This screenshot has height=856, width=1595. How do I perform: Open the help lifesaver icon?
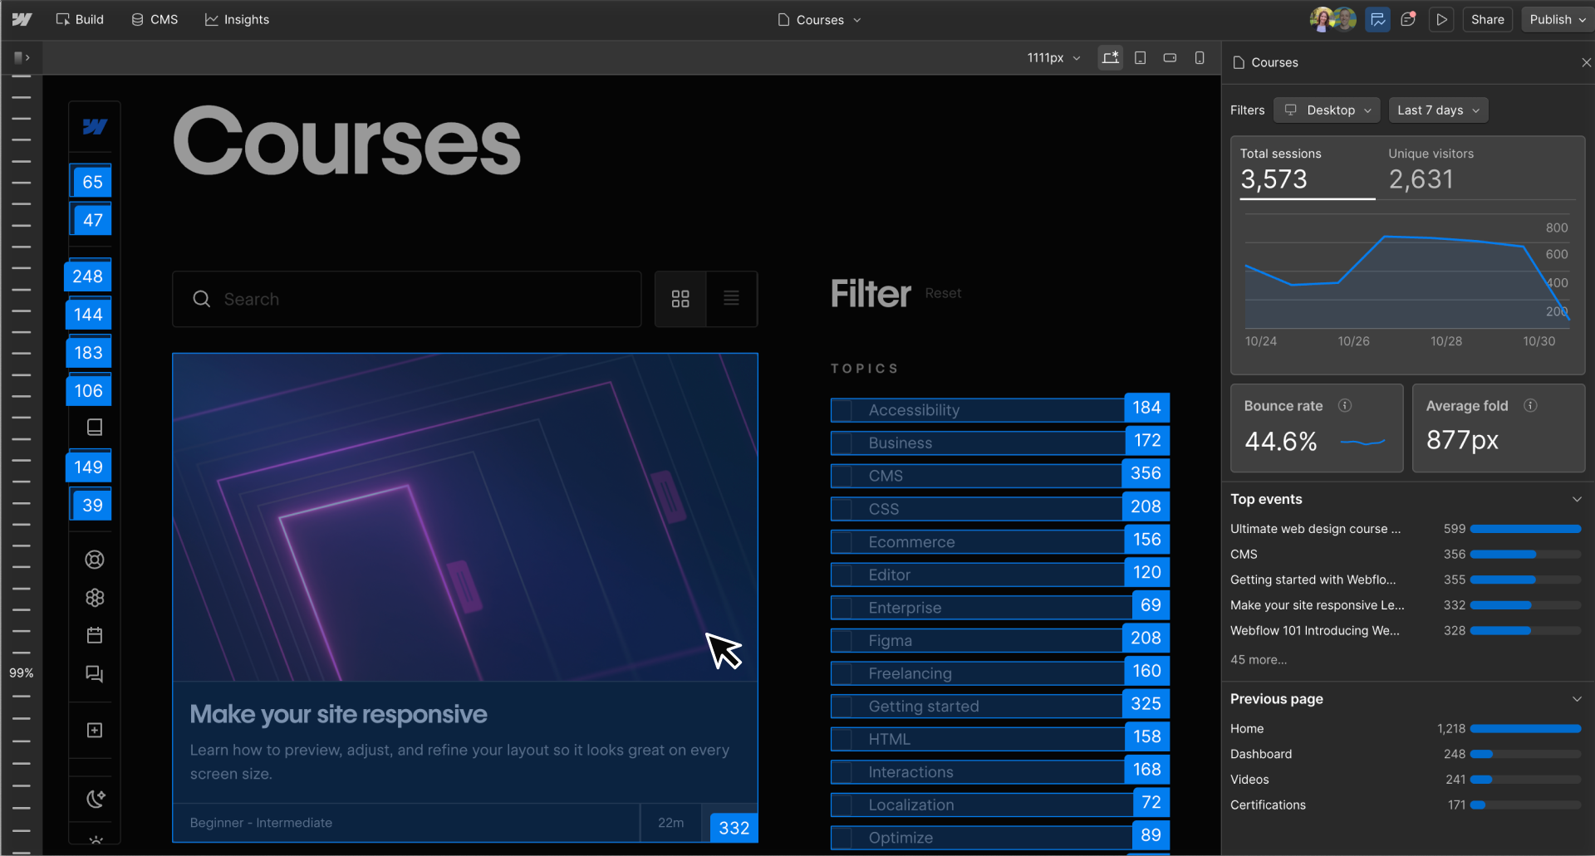click(95, 559)
